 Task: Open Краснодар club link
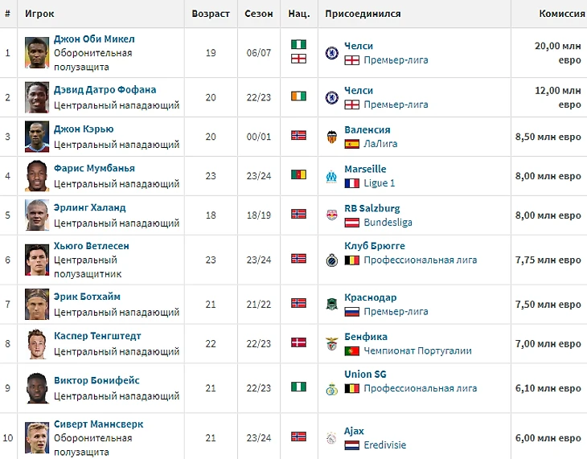coord(370,297)
